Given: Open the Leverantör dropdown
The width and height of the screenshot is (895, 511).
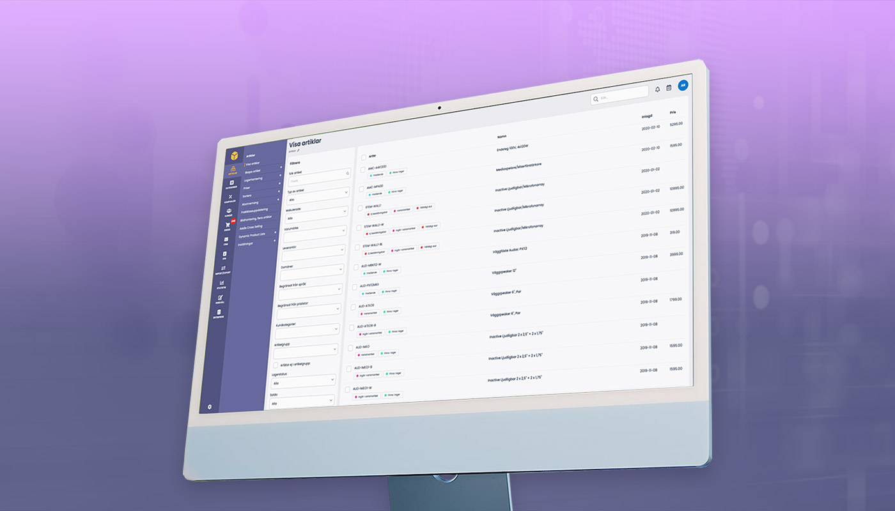Looking at the screenshot, I should pos(314,251).
